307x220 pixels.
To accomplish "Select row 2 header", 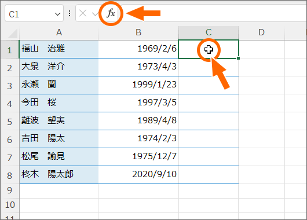I will 10,67.
